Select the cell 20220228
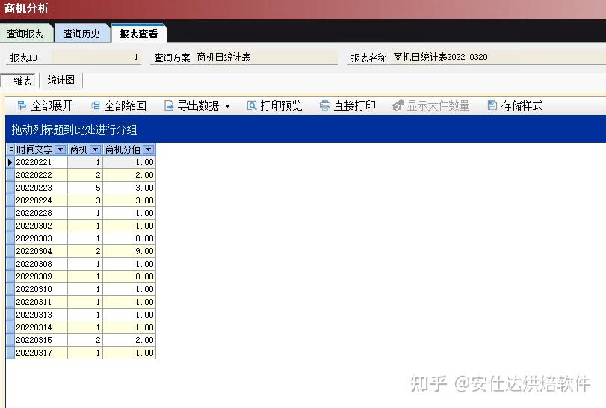The image size is (606, 408). click(41, 213)
